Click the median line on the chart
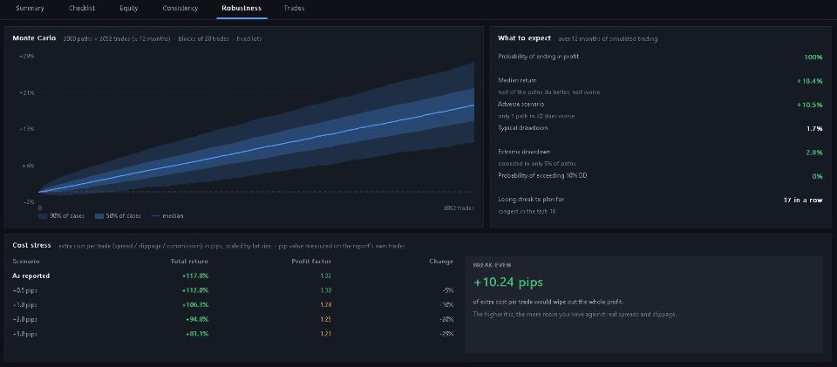The height and width of the screenshot is (367, 837). pyautogui.click(x=256, y=149)
